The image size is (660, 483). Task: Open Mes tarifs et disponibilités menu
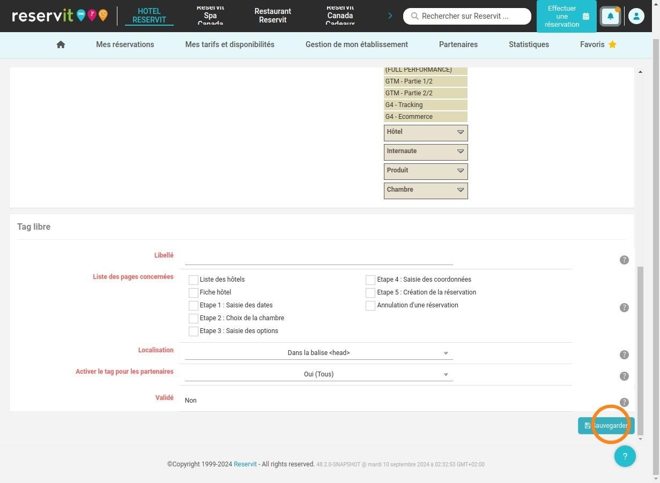pos(229,44)
